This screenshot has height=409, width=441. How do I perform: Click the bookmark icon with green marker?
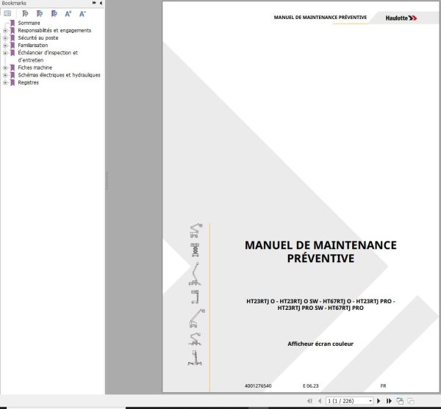point(40,13)
